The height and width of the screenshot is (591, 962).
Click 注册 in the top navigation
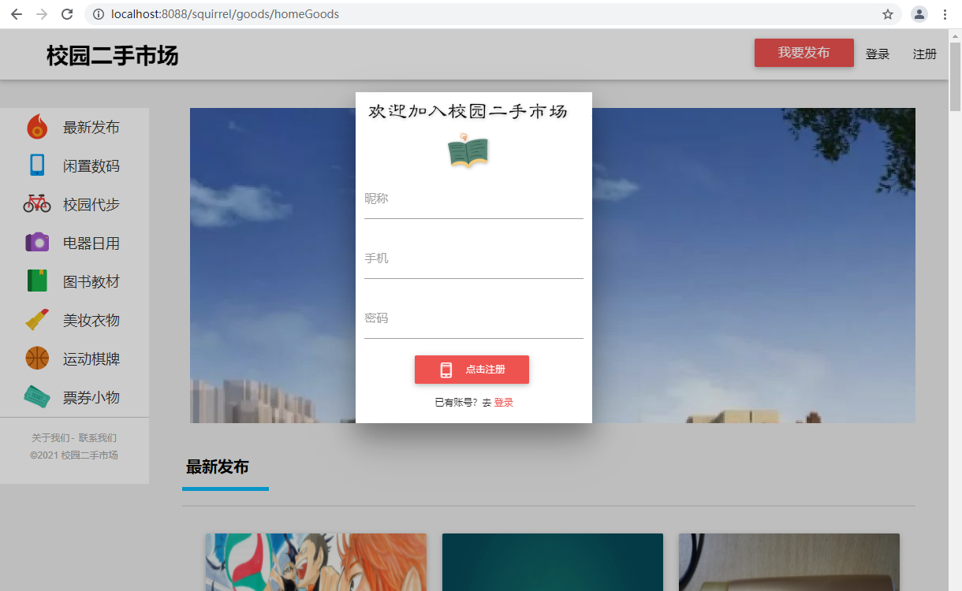coord(925,54)
